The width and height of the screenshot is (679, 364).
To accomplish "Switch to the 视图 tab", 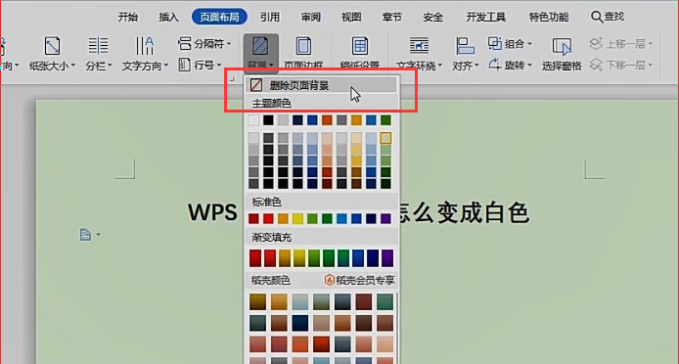I will 351,17.
